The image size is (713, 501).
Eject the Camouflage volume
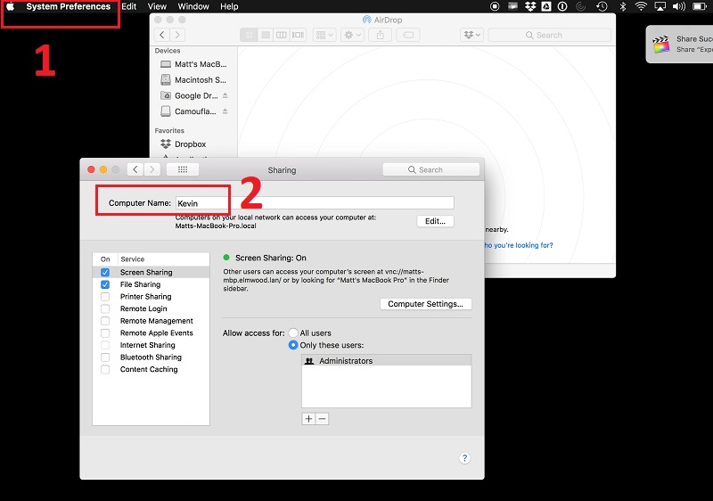(225, 111)
